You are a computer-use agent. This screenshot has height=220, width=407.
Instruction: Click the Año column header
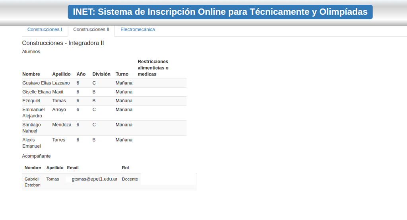(x=81, y=74)
